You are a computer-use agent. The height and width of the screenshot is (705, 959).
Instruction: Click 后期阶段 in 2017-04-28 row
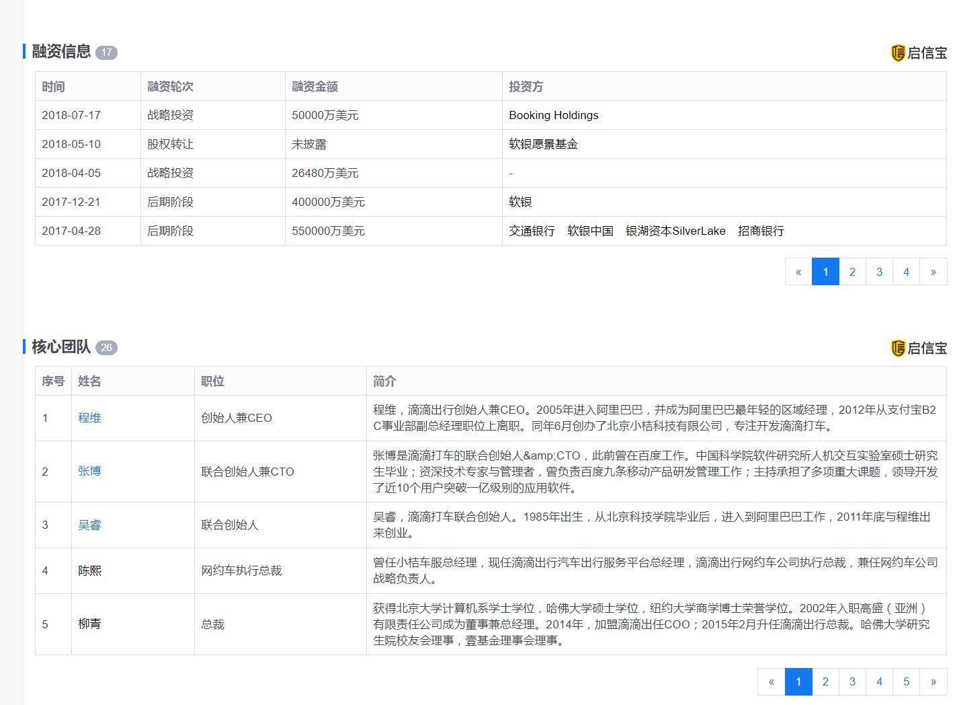tap(170, 231)
